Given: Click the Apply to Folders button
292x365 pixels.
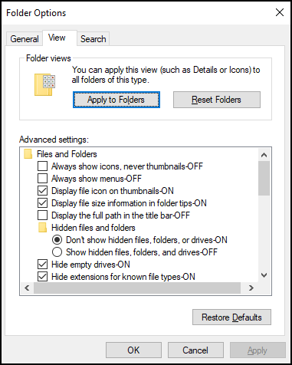Looking at the screenshot, I should pyautogui.click(x=116, y=100).
